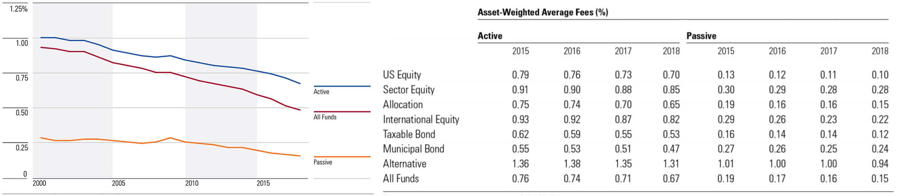The image size is (902, 196).
Task: Click the Asset-Weighted Average Fees table title
Action: click(x=543, y=12)
